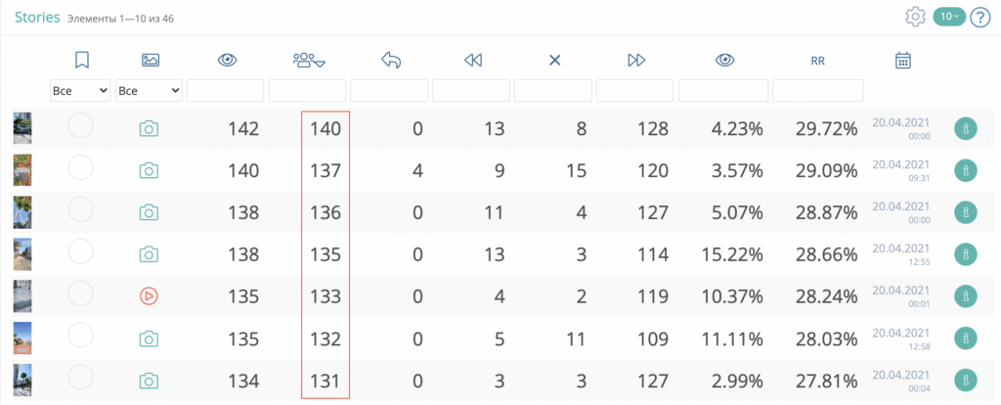Click the fast-forward taps-forward column icon

point(636,61)
